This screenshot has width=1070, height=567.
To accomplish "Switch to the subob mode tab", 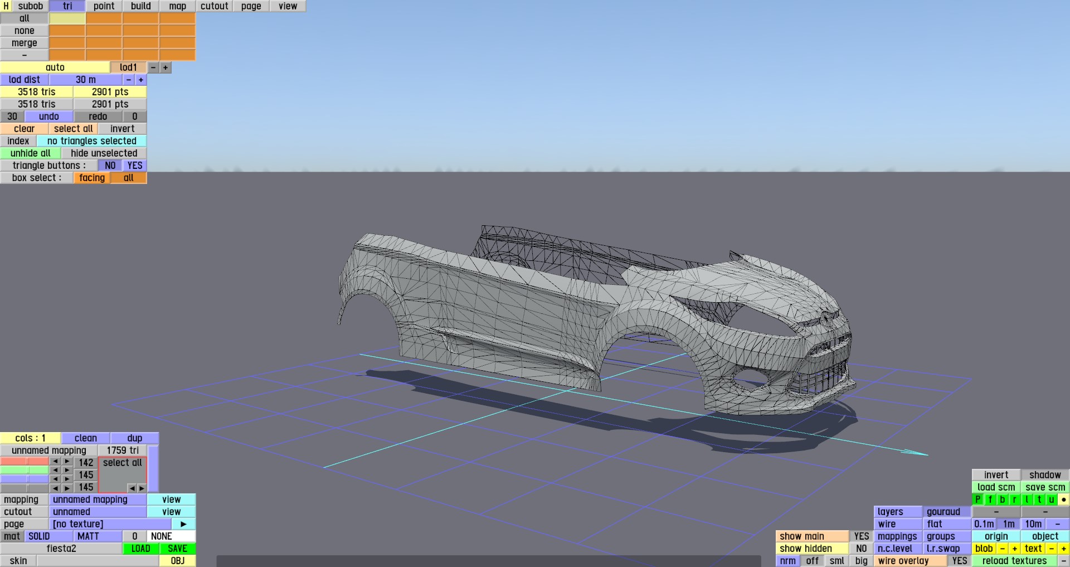I will point(31,6).
